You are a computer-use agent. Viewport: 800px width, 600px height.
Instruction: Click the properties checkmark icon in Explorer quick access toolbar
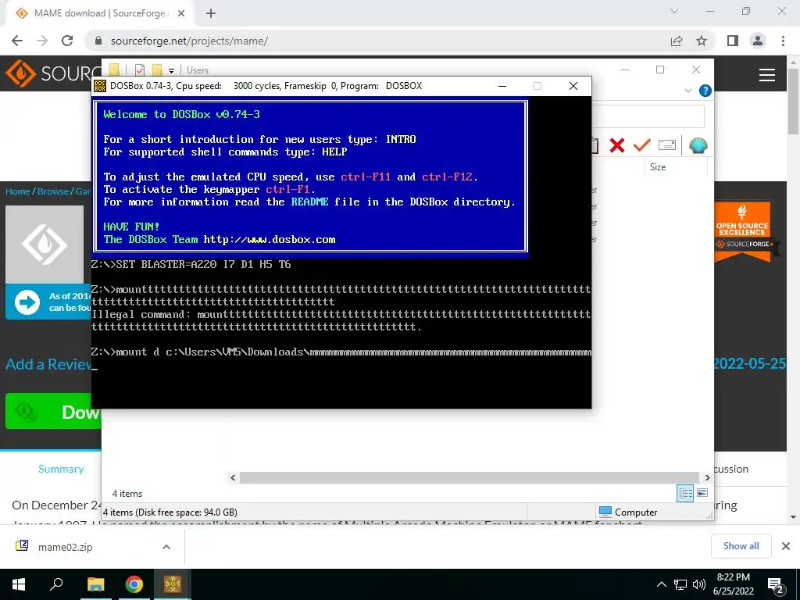tap(140, 70)
